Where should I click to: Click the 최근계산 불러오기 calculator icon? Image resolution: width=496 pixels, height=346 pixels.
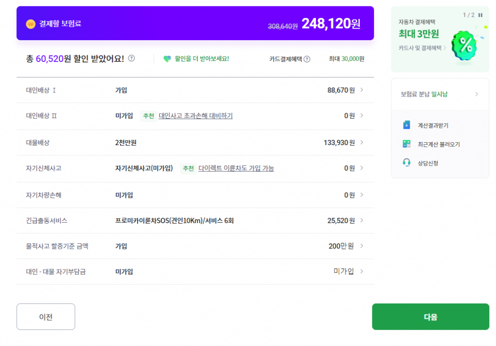click(x=406, y=144)
